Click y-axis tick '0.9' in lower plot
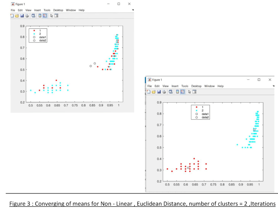The height and width of the screenshot is (208, 278). (x=159, y=102)
